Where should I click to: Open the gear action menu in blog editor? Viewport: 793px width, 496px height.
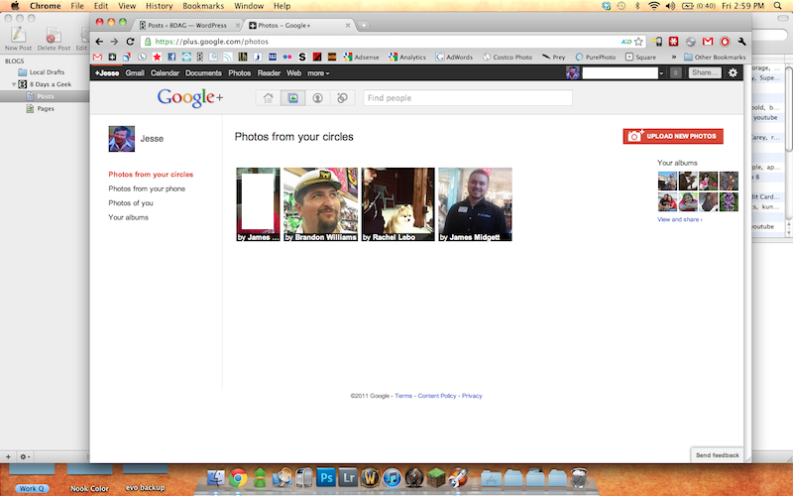pyautogui.click(x=24, y=456)
